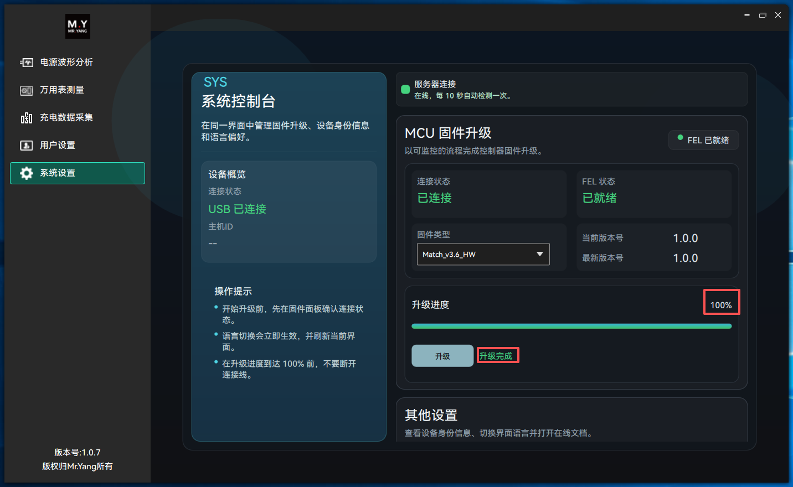This screenshot has height=487, width=793.
Task: Click the USB 已连接 status text
Action: click(x=237, y=209)
